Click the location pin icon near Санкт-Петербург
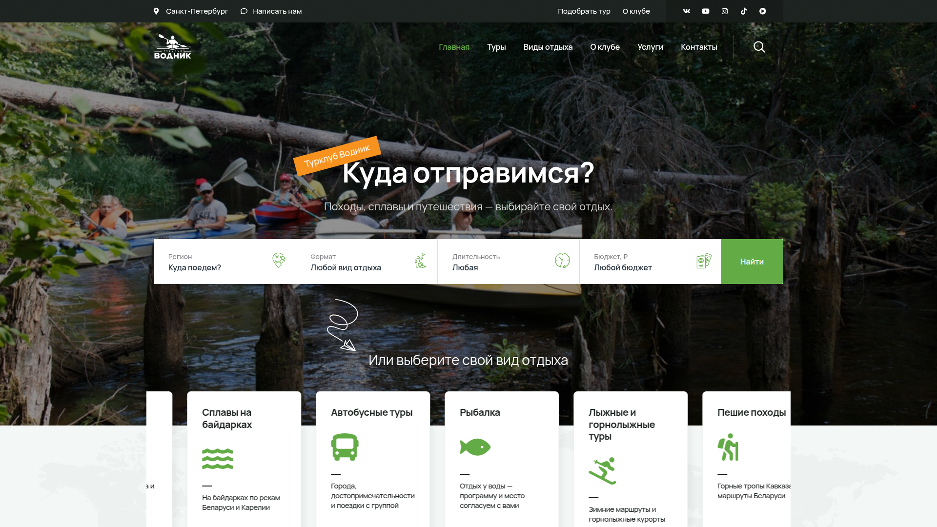 [x=156, y=11]
